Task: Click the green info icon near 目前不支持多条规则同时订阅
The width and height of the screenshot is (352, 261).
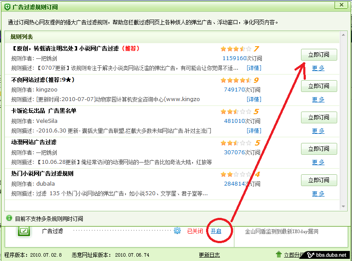Action: [x=9, y=218]
